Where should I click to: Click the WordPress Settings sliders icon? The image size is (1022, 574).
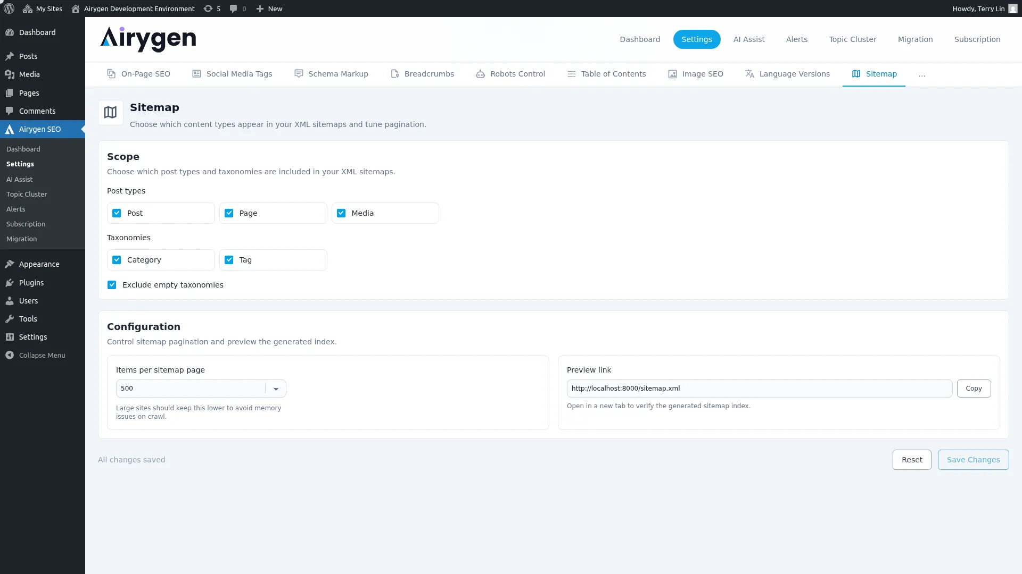click(10, 337)
